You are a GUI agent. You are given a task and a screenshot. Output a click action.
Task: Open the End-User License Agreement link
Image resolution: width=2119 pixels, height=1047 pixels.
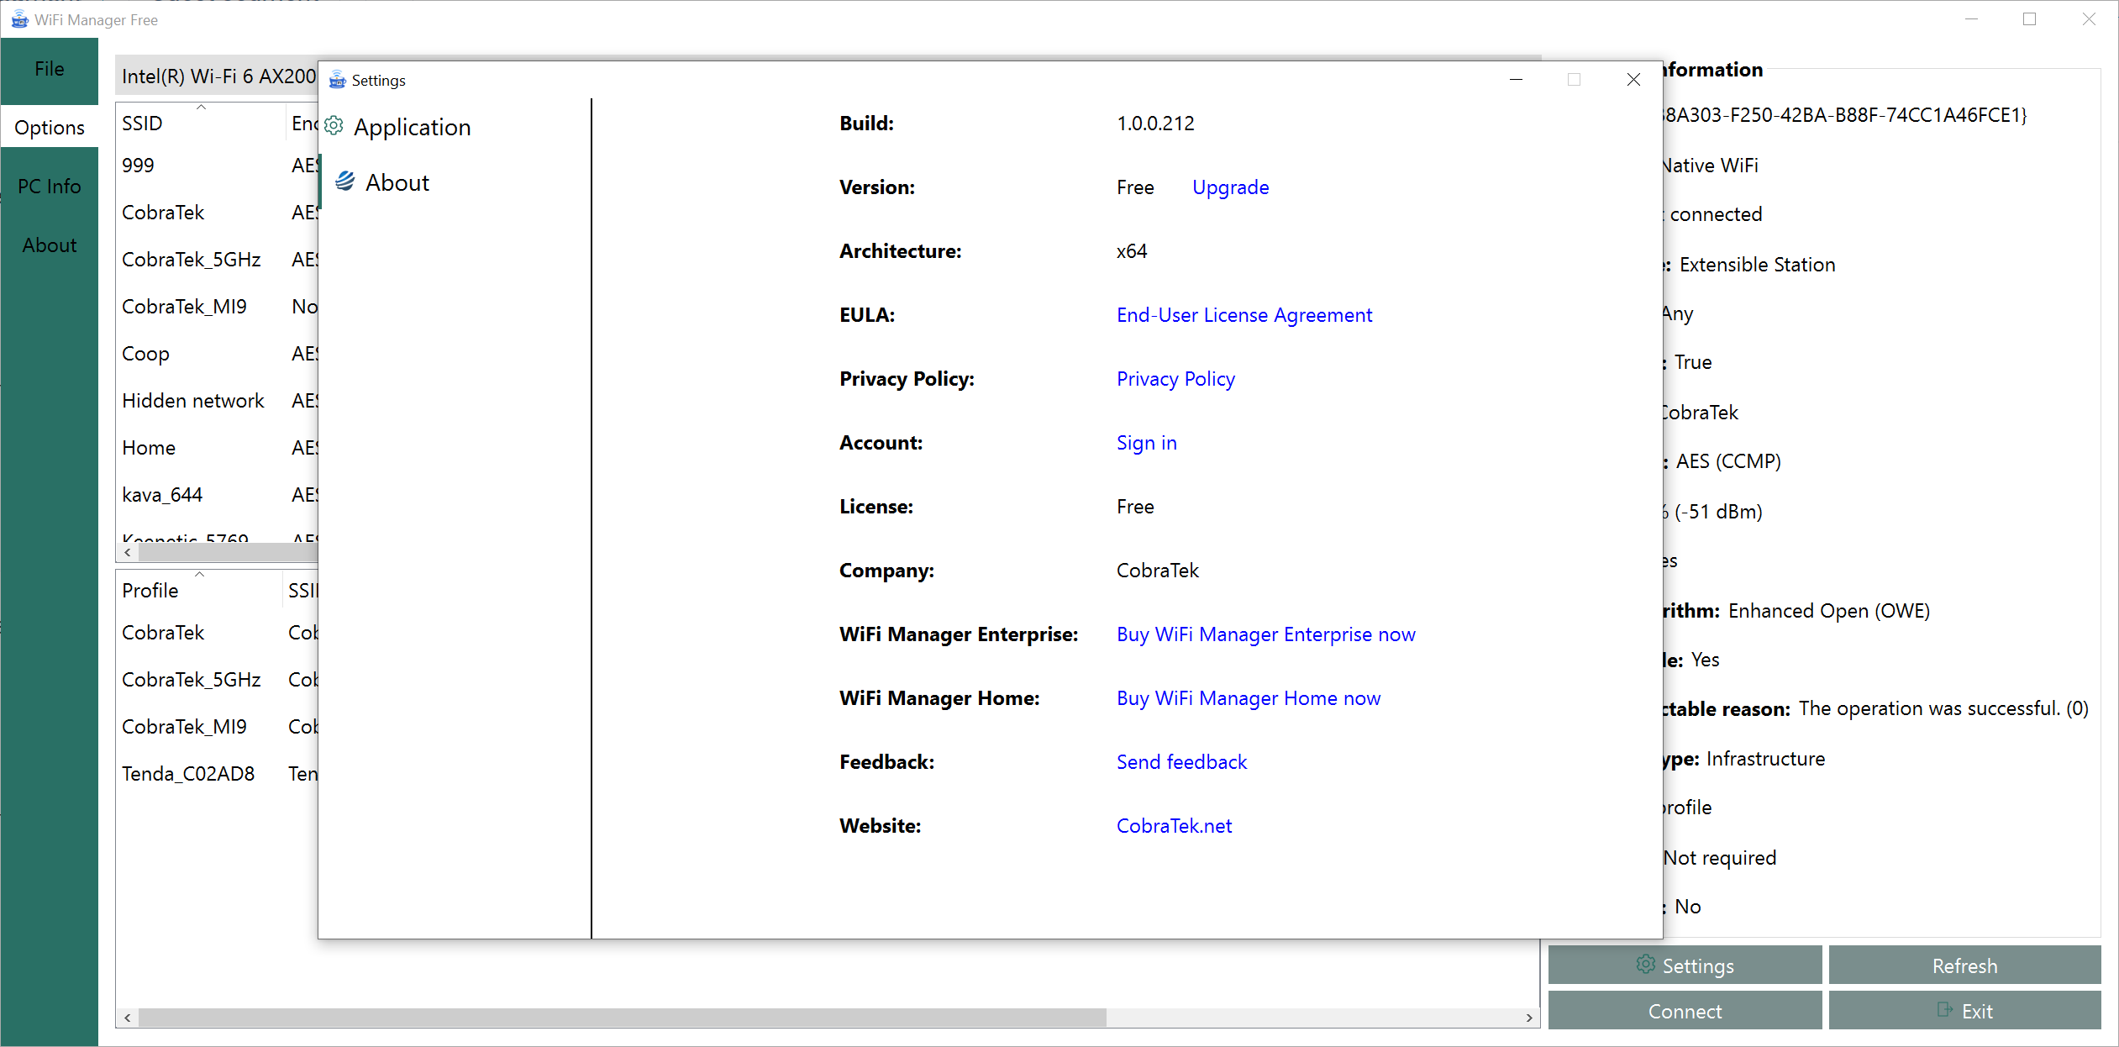tap(1244, 315)
